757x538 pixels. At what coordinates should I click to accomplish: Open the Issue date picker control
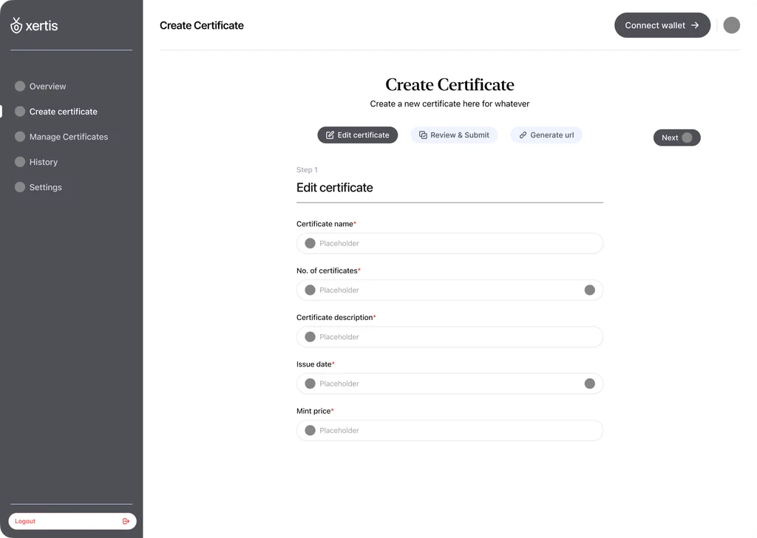tap(589, 384)
